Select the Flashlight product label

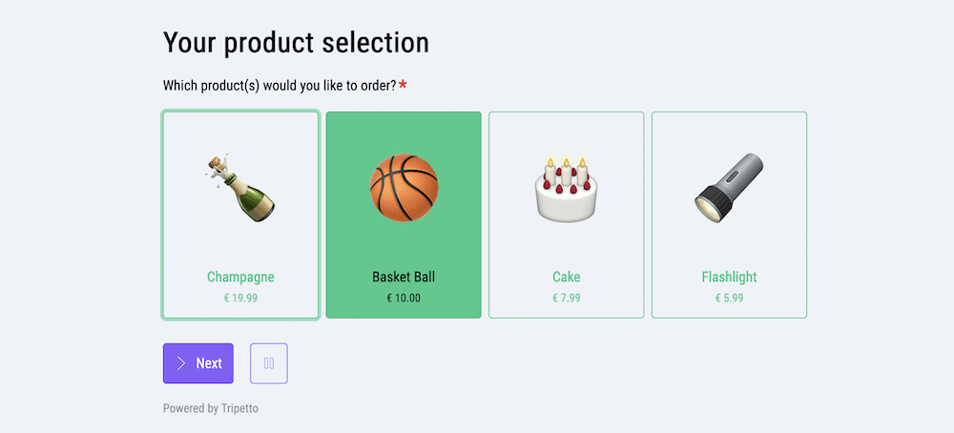tap(729, 278)
